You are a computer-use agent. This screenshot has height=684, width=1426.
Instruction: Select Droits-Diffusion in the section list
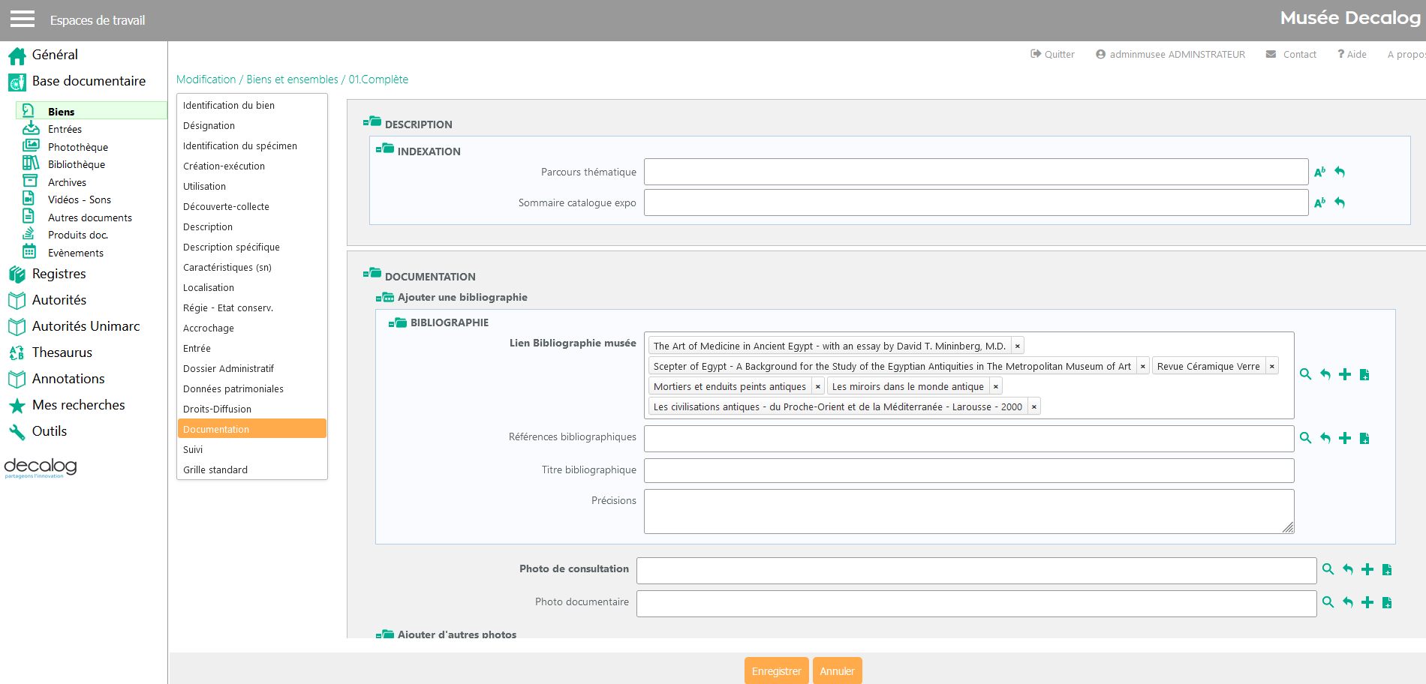[217, 409]
